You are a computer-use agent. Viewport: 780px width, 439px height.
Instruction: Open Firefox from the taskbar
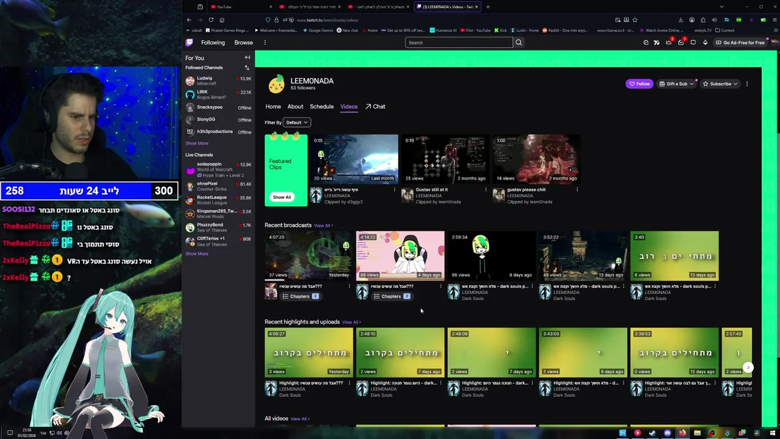pos(682,433)
